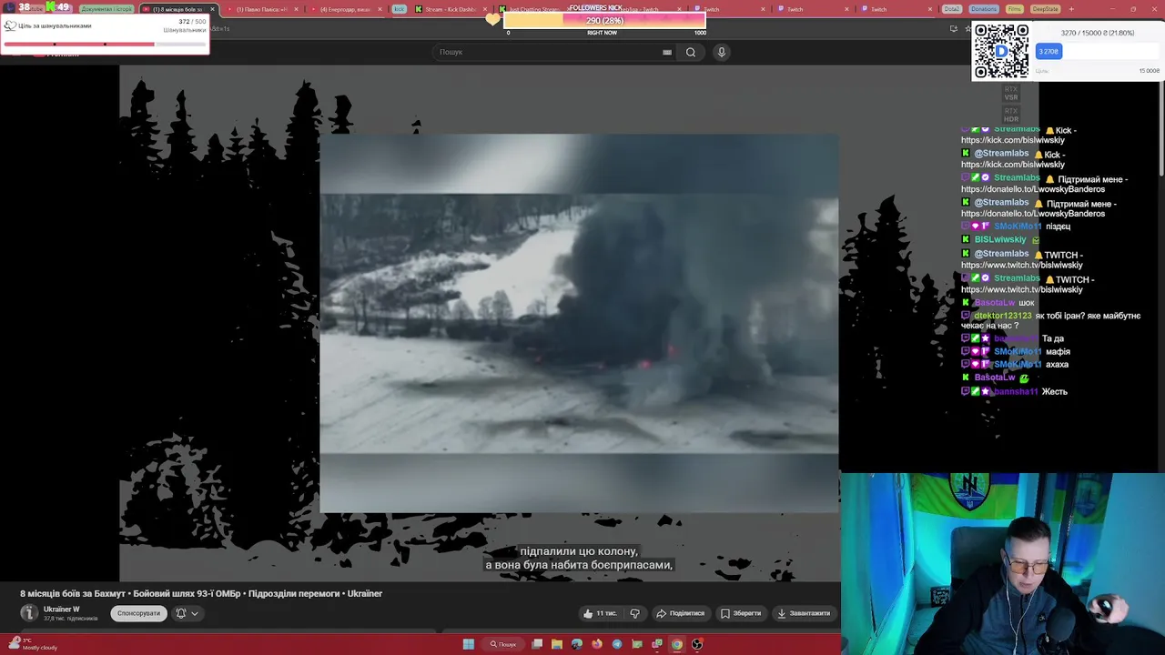Click the video subtitle text підпалили цю колону
Image resolution: width=1165 pixels, height=655 pixels.
click(579, 551)
